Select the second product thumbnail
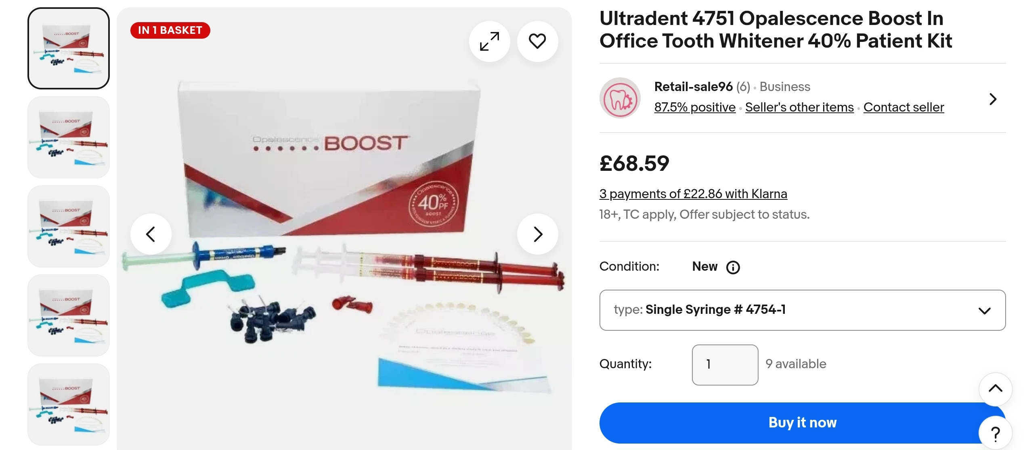1025x450 pixels. tap(69, 137)
